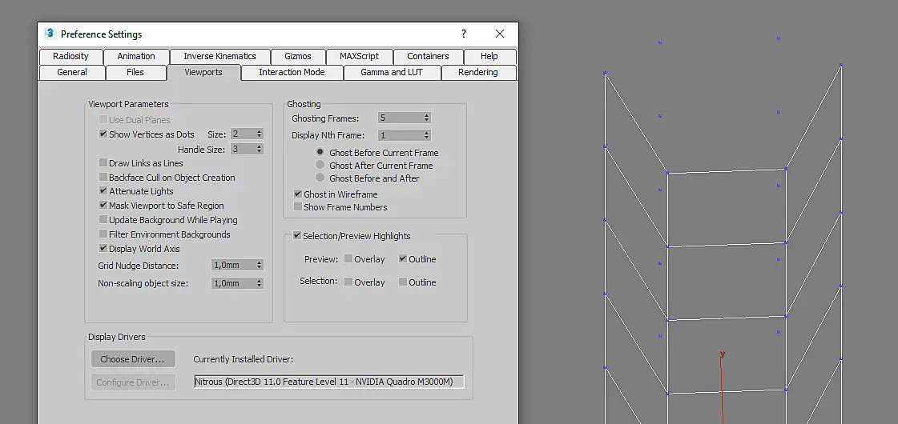Screen dimensions: 898x424
Task: Click the Grid Nudge Distance field
Action: click(x=233, y=265)
